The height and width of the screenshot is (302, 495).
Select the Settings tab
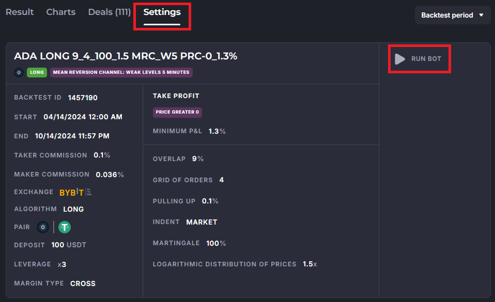[162, 12]
